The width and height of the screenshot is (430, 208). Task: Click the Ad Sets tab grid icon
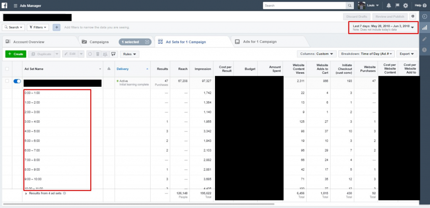click(160, 42)
